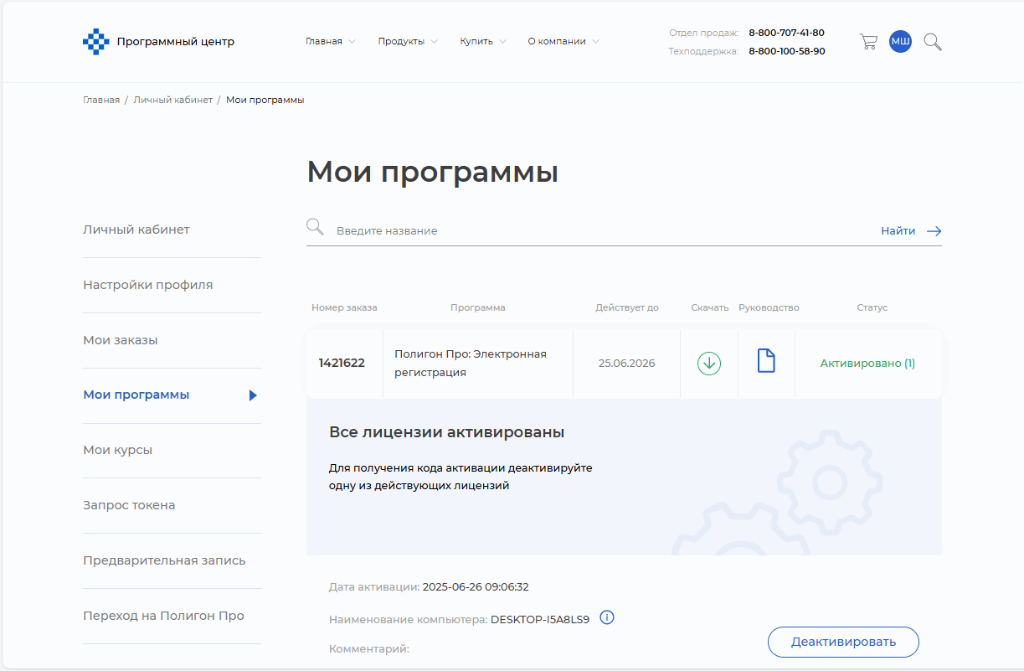Open Мои курсы in sidebar
This screenshot has width=1024, height=671.
[x=118, y=450]
